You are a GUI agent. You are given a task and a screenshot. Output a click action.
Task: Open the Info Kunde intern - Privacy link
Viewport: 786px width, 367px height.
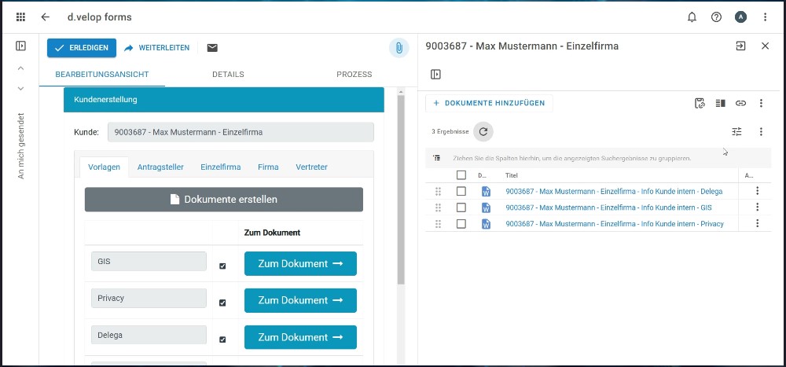615,224
